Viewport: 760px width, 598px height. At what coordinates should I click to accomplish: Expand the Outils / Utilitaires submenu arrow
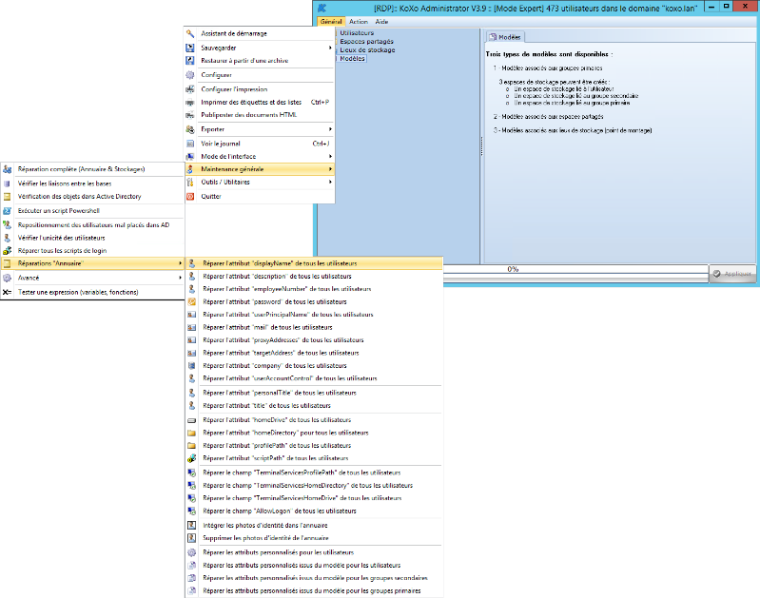[330, 183]
